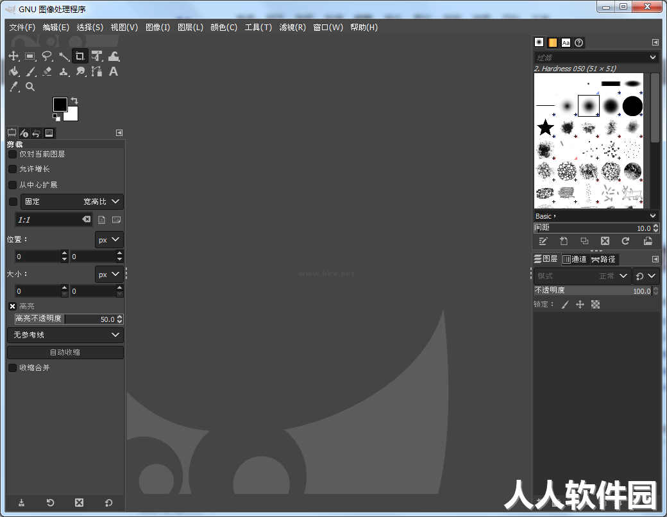Open the layer 模式 正常 dropdown
The height and width of the screenshot is (517, 667).
click(582, 276)
